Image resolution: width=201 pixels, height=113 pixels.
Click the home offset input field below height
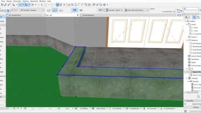coord(190,11)
